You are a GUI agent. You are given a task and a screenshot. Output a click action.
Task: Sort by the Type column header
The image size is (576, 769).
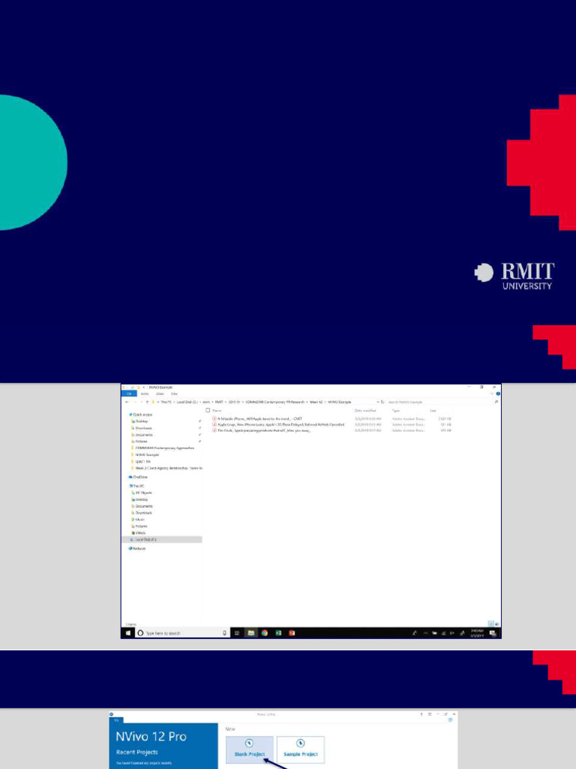pyautogui.click(x=395, y=411)
